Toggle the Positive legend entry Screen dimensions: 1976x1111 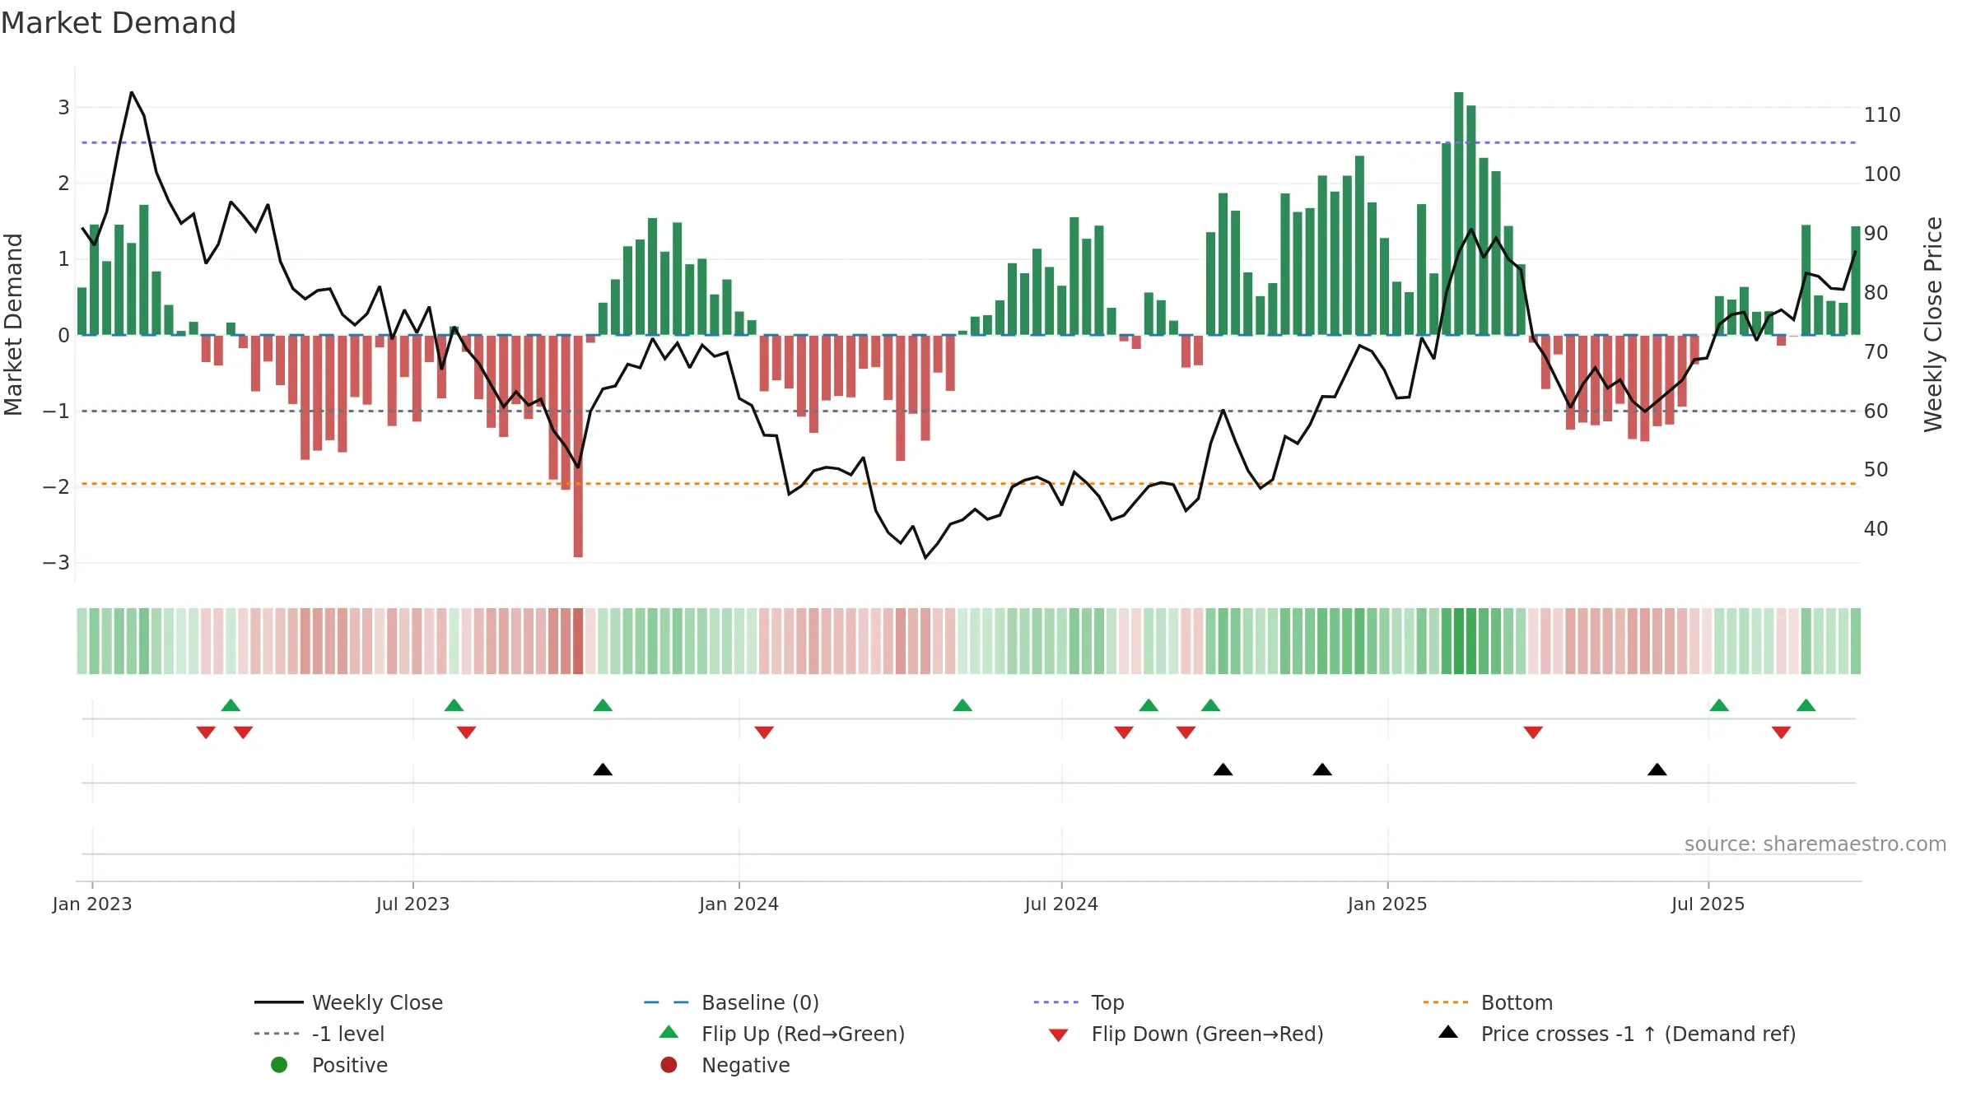(x=329, y=1065)
